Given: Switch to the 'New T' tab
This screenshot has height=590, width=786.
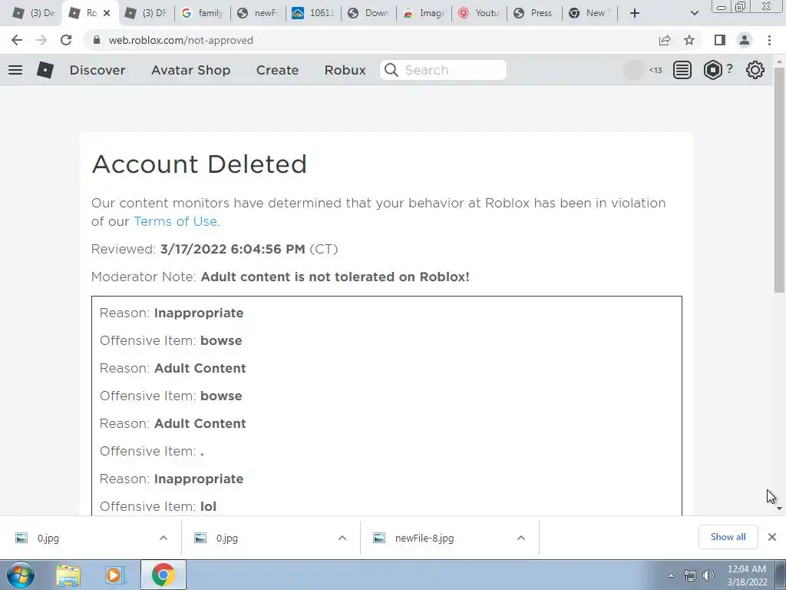Looking at the screenshot, I should [x=589, y=13].
